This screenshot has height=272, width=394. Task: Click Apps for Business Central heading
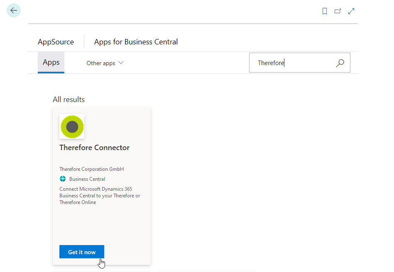coord(136,42)
